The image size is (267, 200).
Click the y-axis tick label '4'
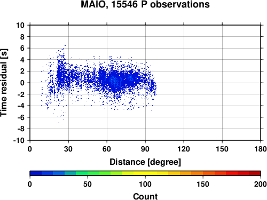pos(22,60)
